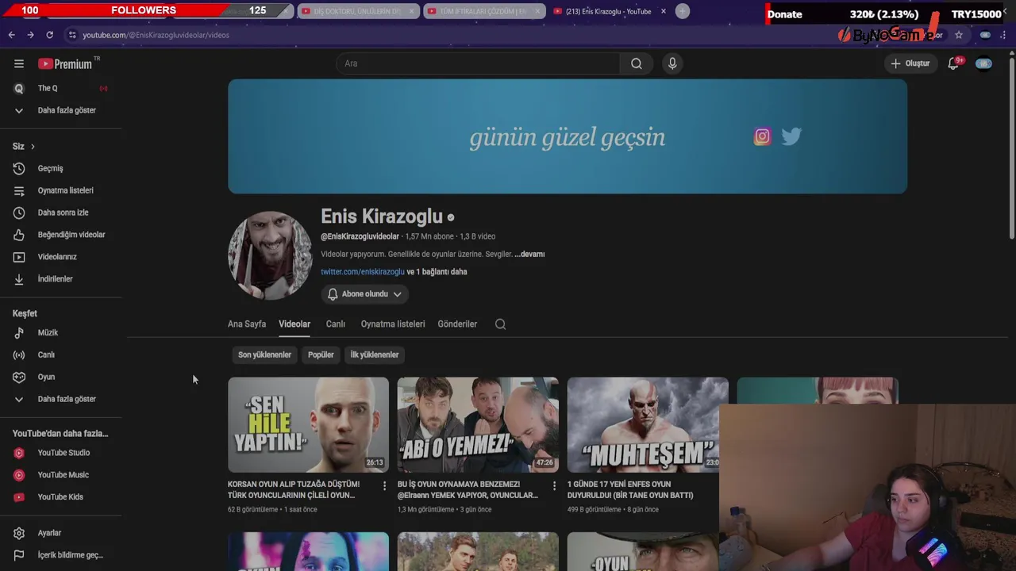Filter videos by Son yüklenenler

pyautogui.click(x=264, y=354)
